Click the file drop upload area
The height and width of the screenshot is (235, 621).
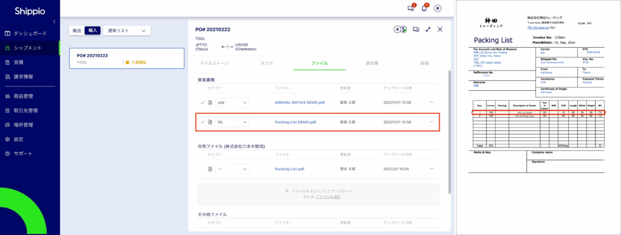pyautogui.click(x=318, y=194)
